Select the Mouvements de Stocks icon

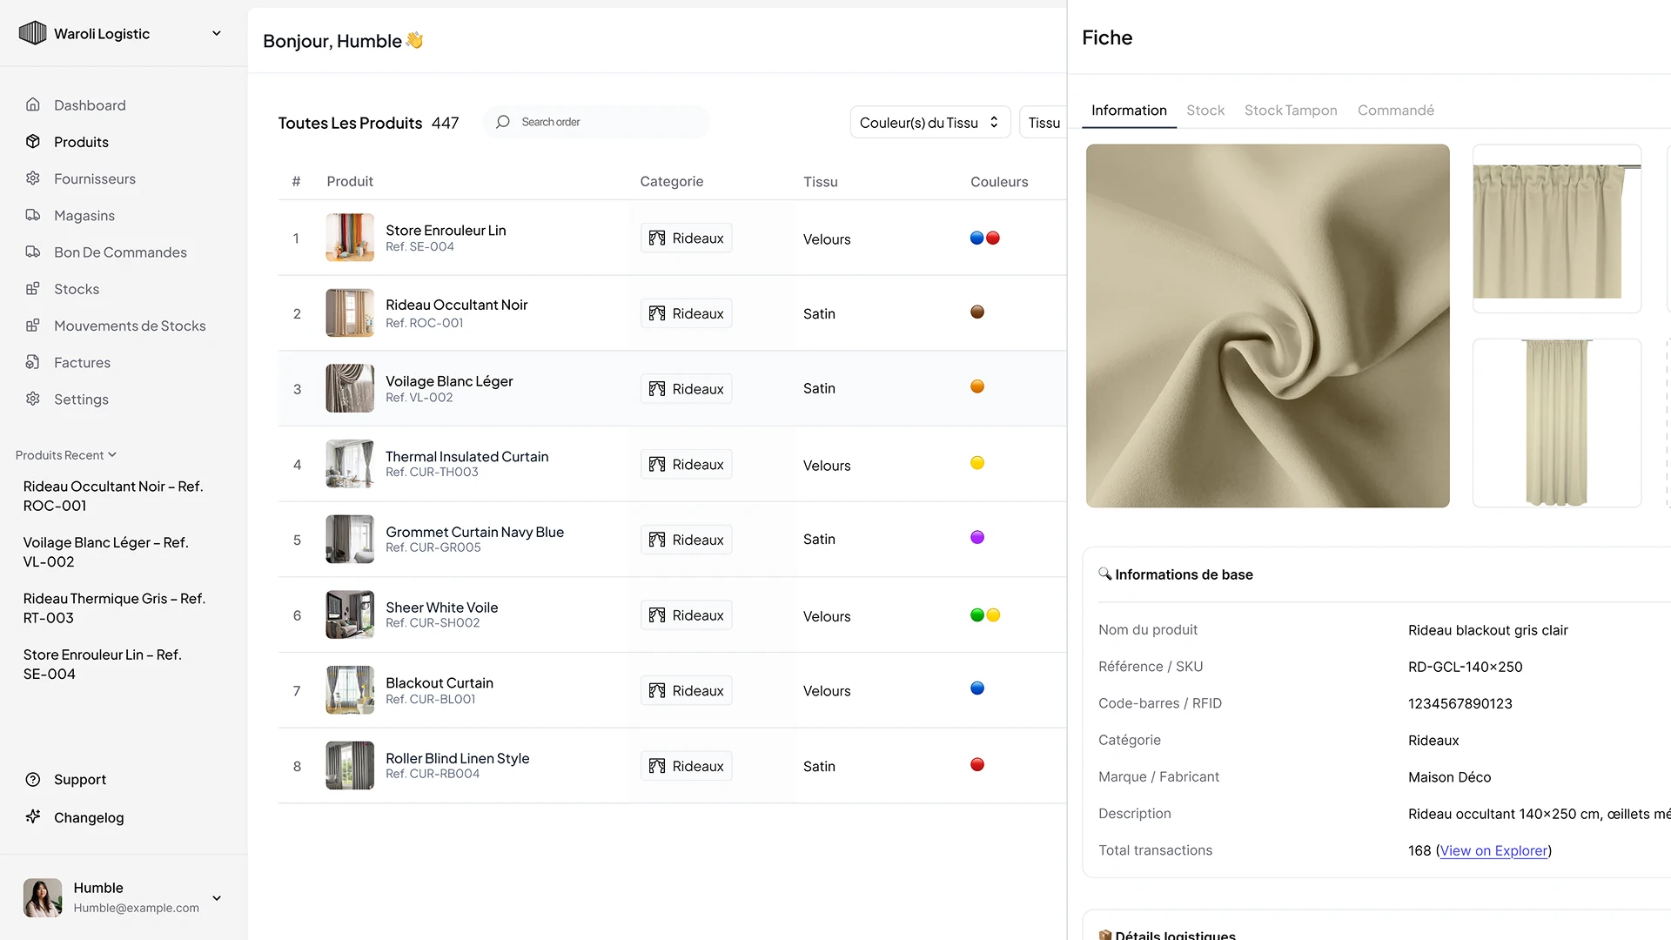(32, 325)
